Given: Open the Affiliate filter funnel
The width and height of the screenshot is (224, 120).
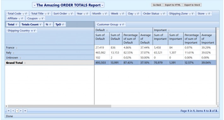Looking at the screenshot, I should tap(22, 18).
